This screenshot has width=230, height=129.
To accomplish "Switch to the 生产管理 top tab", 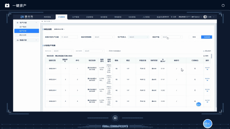I will [75, 17].
